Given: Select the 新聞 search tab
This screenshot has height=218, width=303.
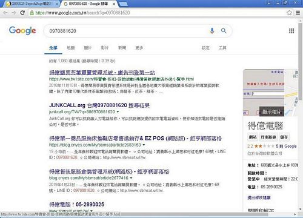Looking at the screenshot, I should pos(122,48).
